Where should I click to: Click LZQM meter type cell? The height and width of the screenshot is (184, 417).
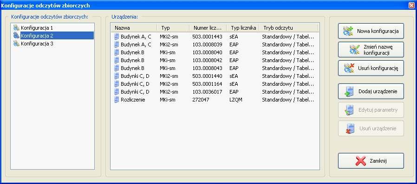point(235,100)
